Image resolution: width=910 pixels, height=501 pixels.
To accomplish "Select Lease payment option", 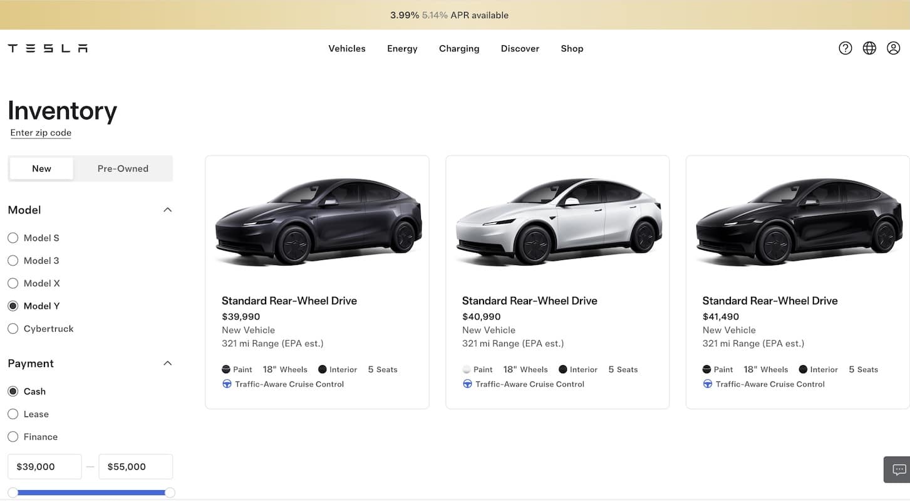I will click(x=13, y=413).
